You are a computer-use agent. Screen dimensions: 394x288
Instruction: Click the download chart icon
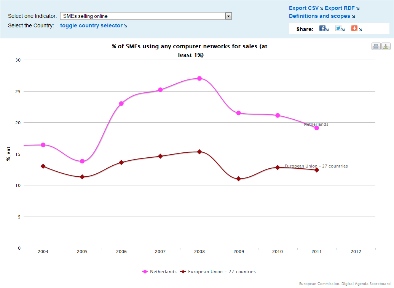pyautogui.click(x=386, y=47)
